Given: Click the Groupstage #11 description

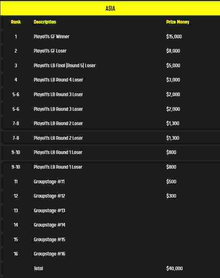Looking at the screenshot, I should click(49, 182).
